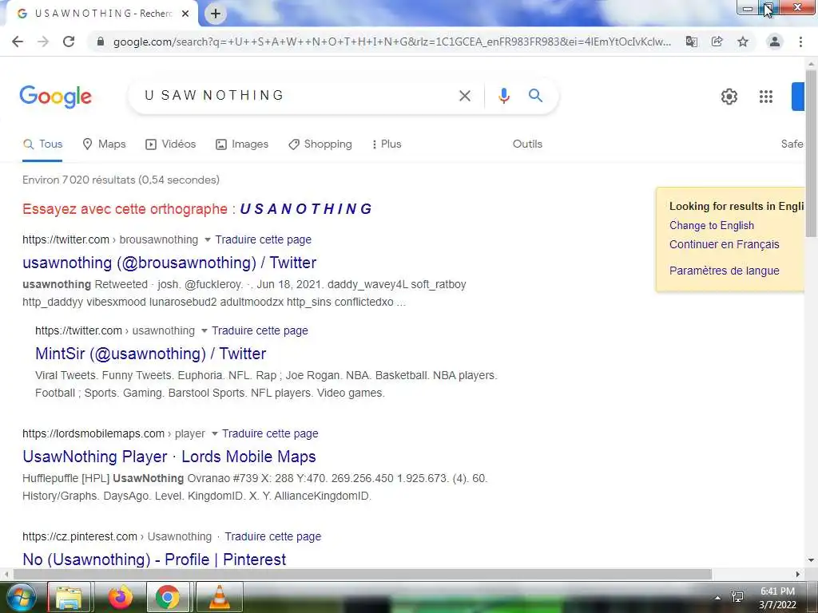Screen dimensions: 818x613
Task: Open UsawNothing Player Lords Mobile Maps result
Action: coord(169,457)
